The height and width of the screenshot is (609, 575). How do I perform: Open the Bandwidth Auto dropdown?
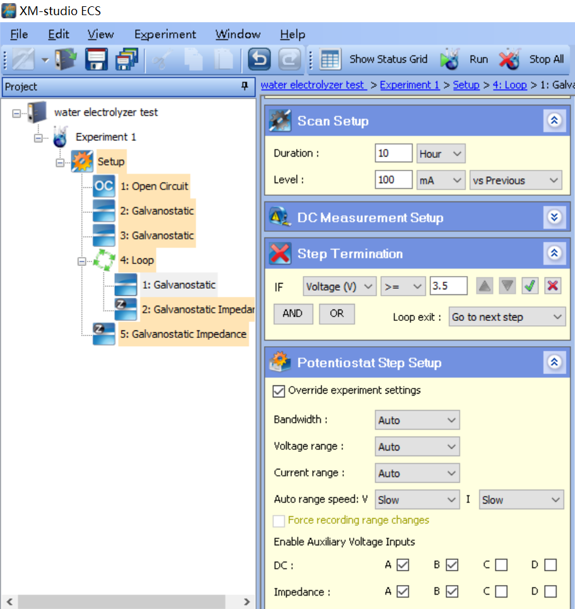point(417,420)
